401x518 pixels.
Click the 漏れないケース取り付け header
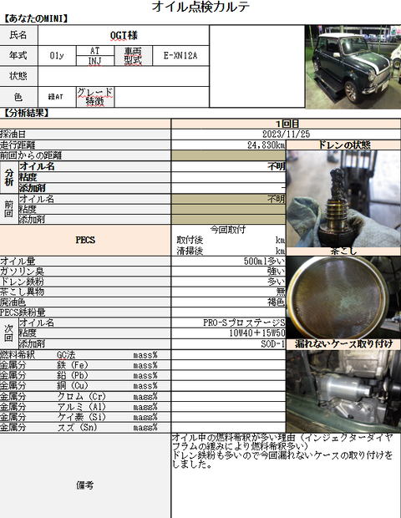coord(343,344)
